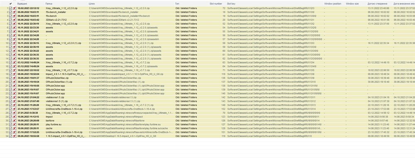
Task: Uncheck the checkbox for impact row 29
Action: (x=11, y=117)
